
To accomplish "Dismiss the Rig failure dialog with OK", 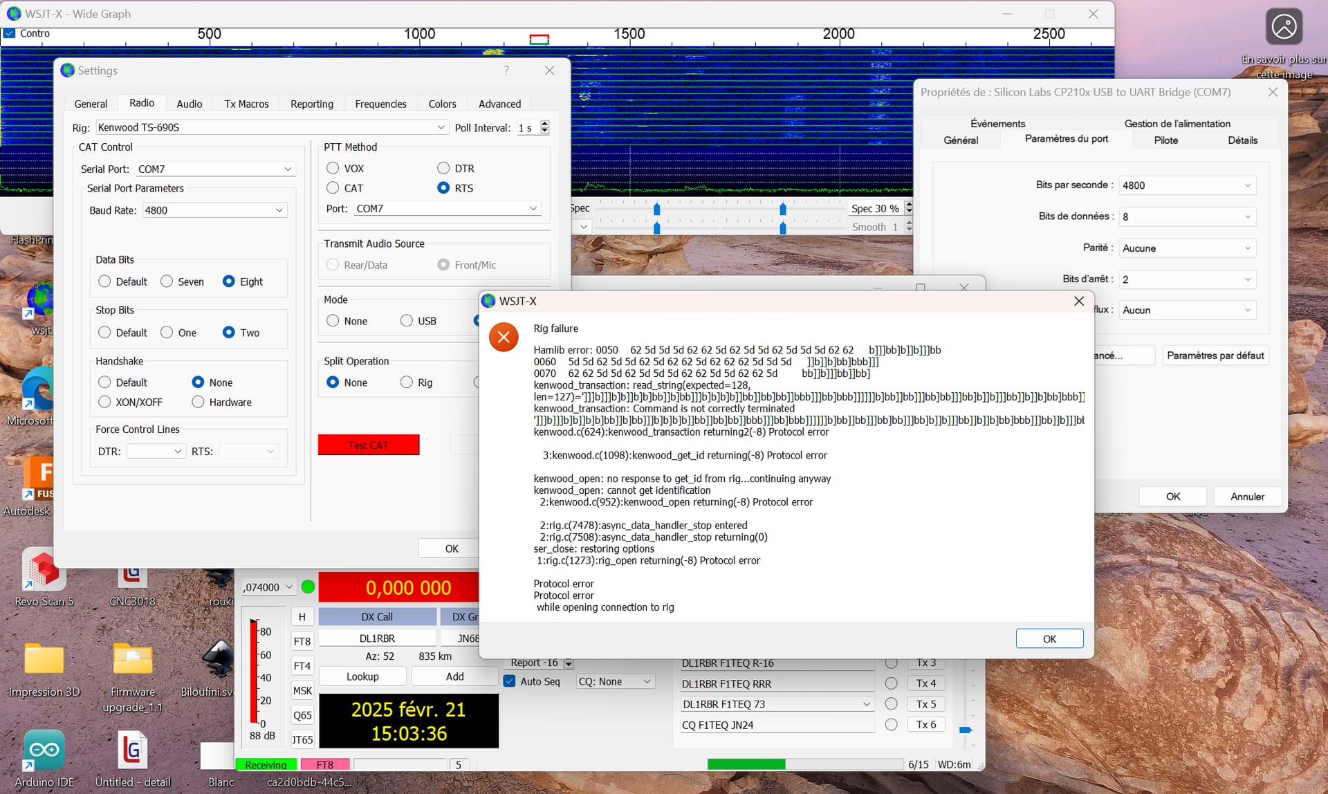I will [x=1049, y=638].
